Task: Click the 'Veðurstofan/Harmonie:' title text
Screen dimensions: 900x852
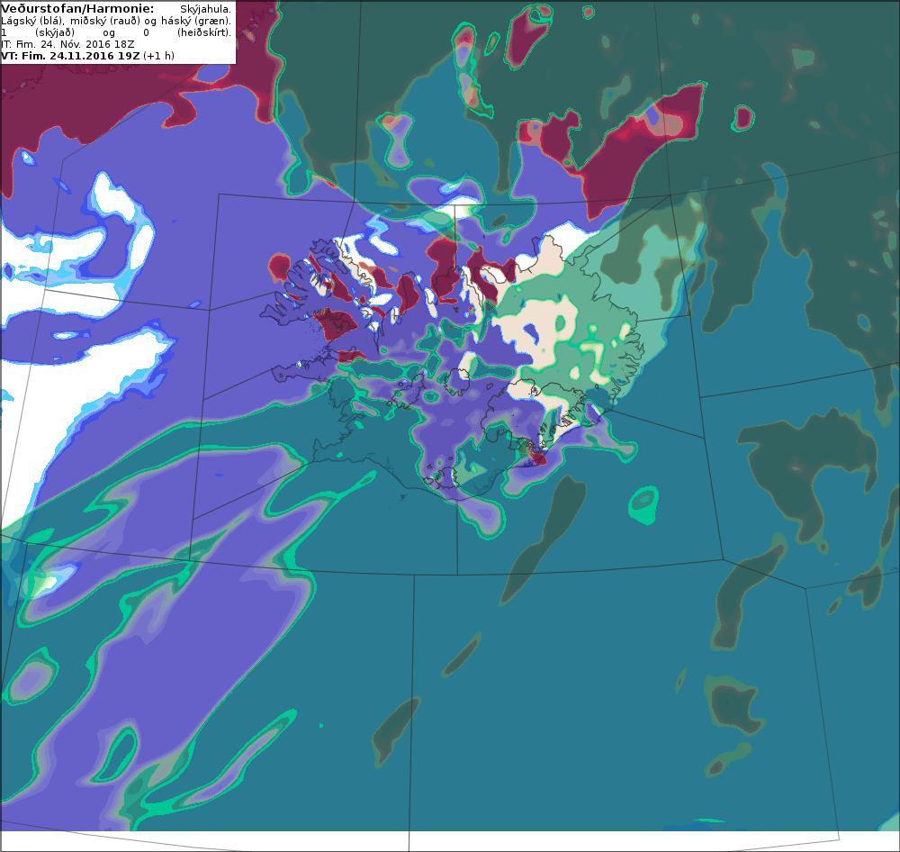Action: point(77,9)
